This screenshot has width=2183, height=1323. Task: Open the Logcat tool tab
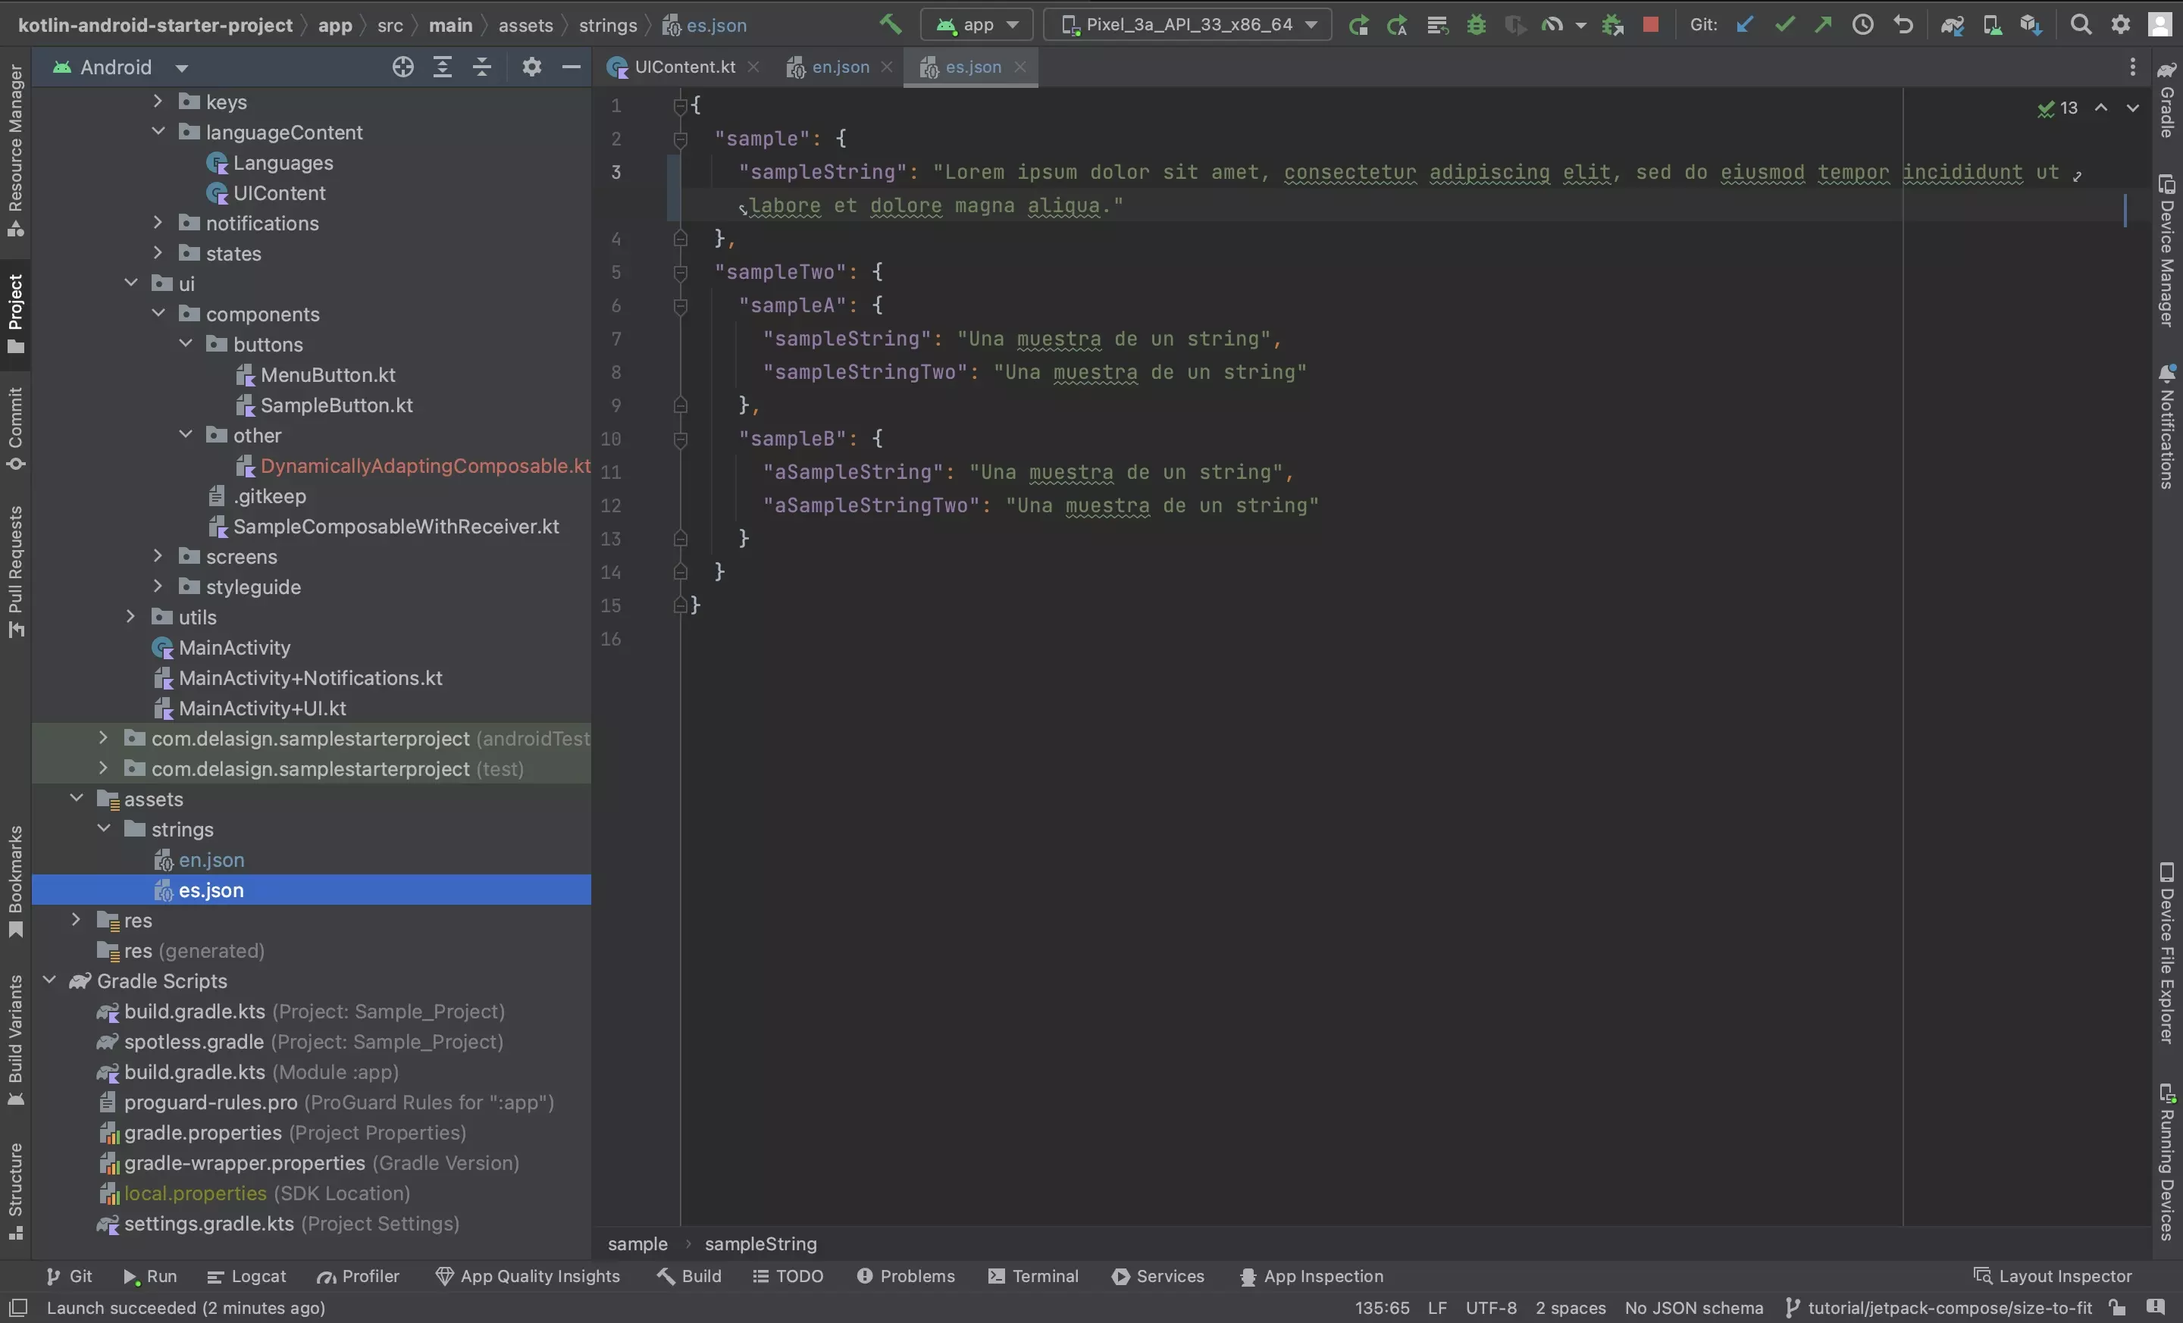coord(246,1276)
